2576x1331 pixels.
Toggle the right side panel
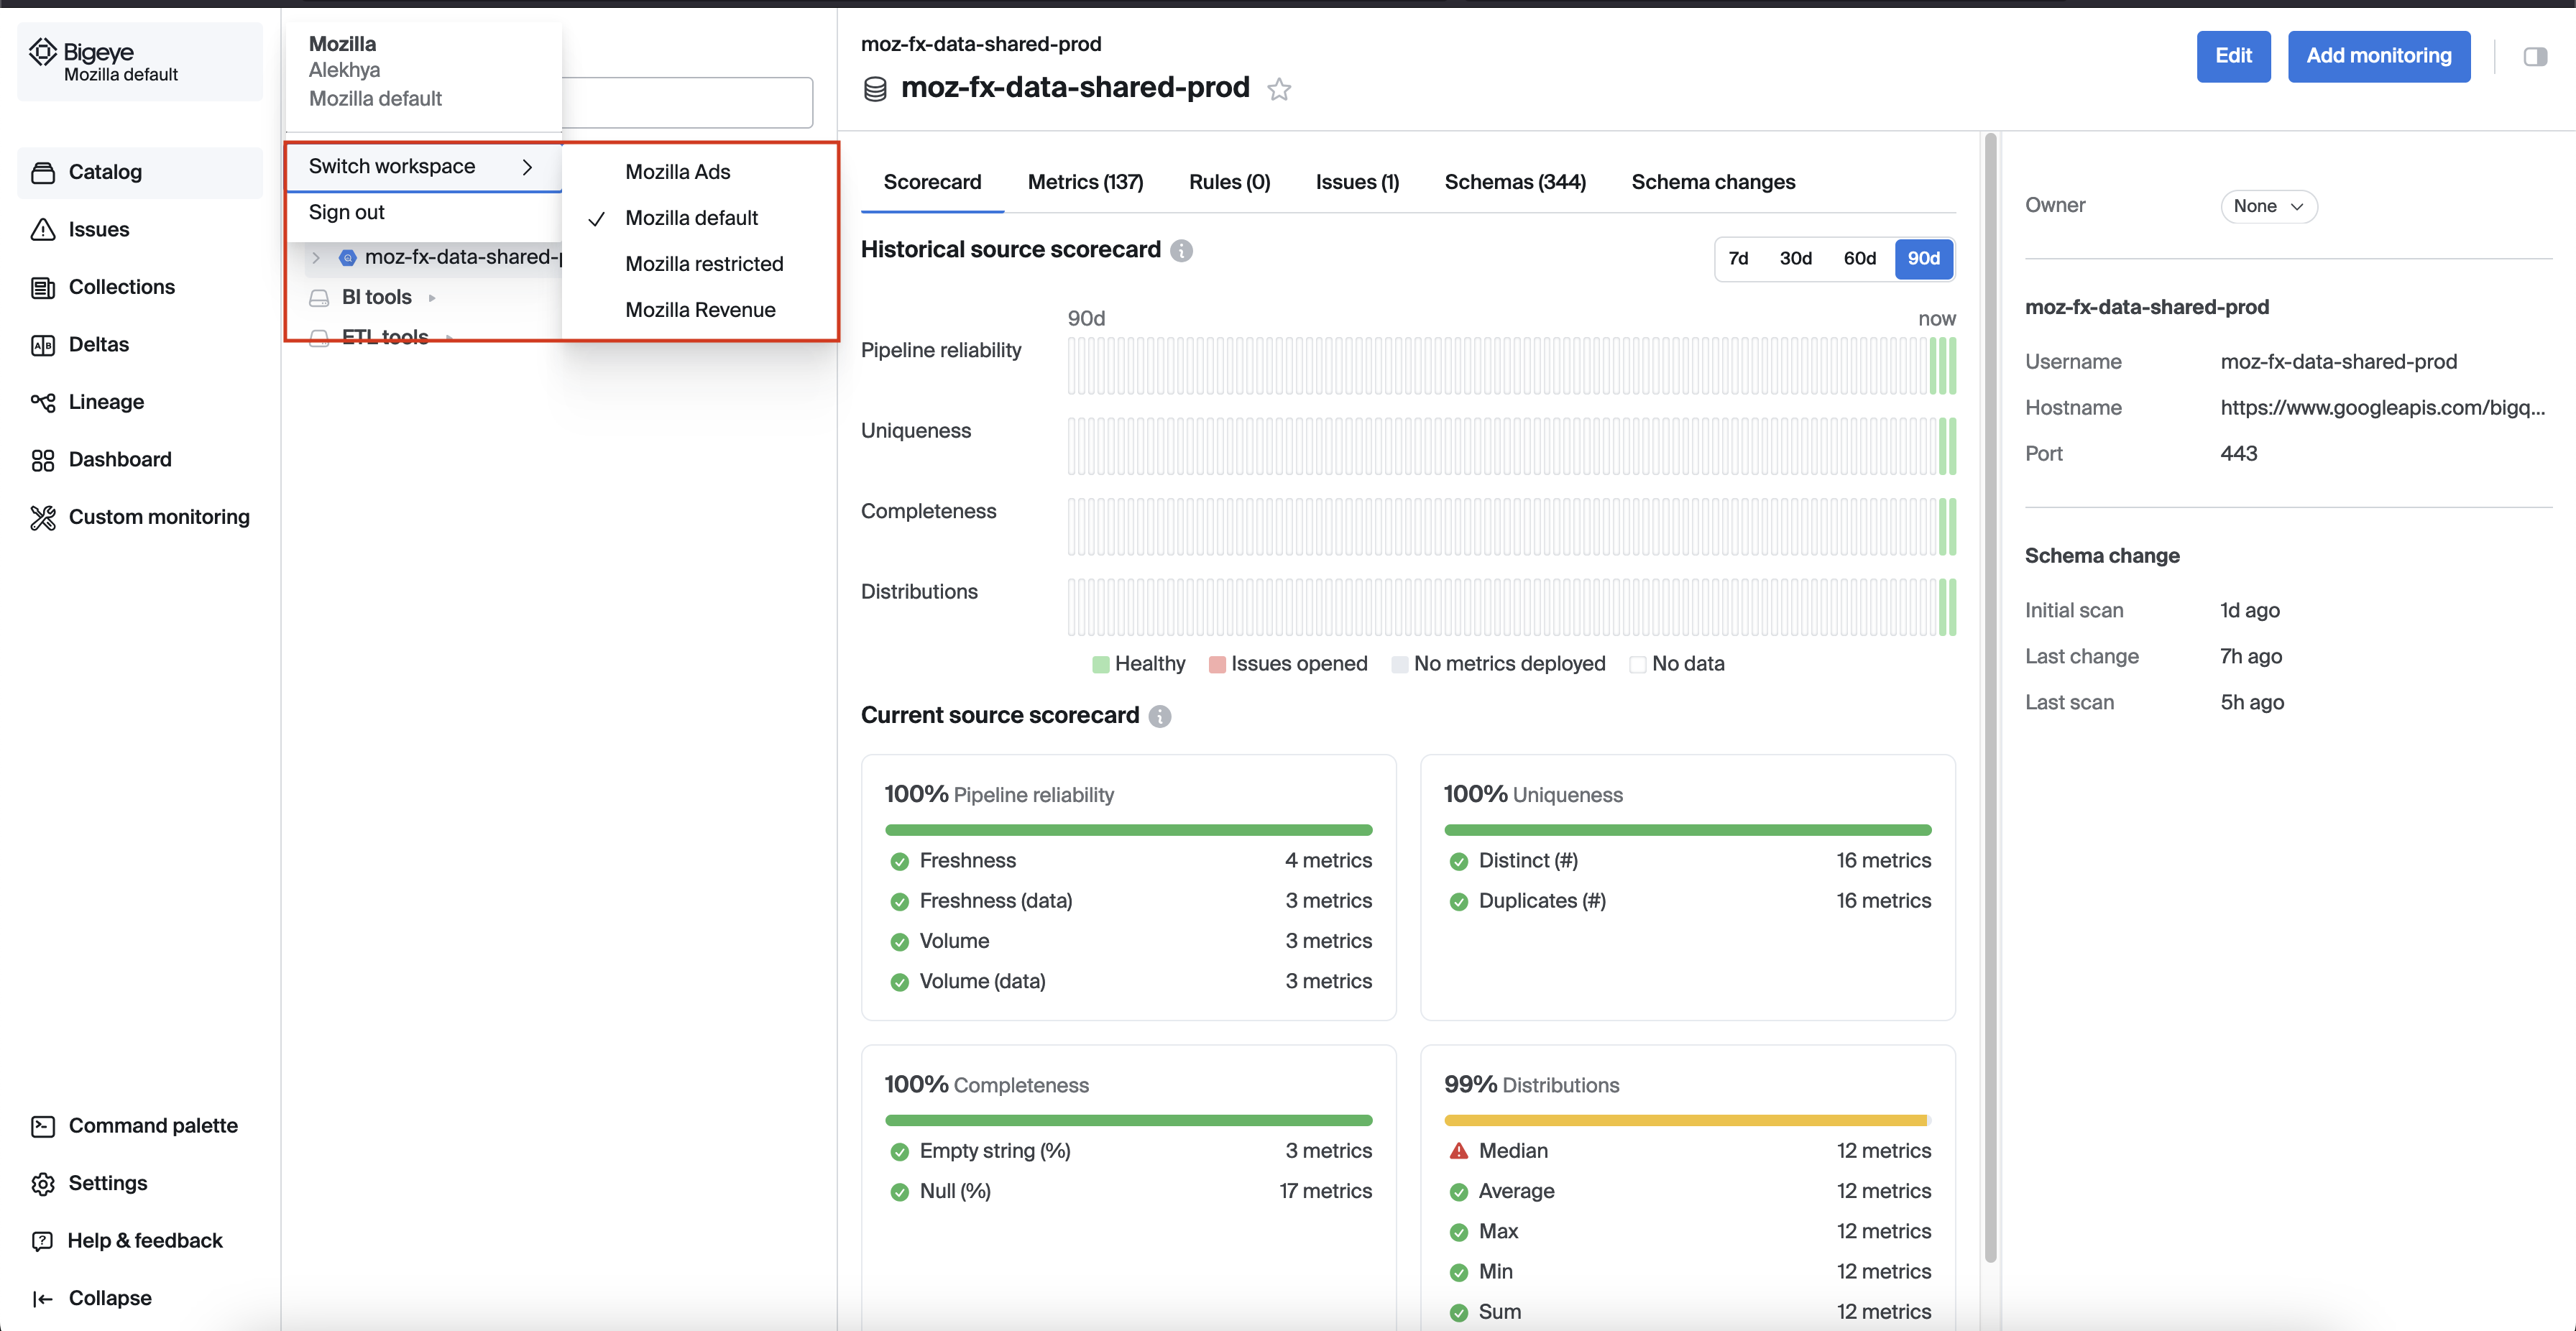(x=2535, y=57)
